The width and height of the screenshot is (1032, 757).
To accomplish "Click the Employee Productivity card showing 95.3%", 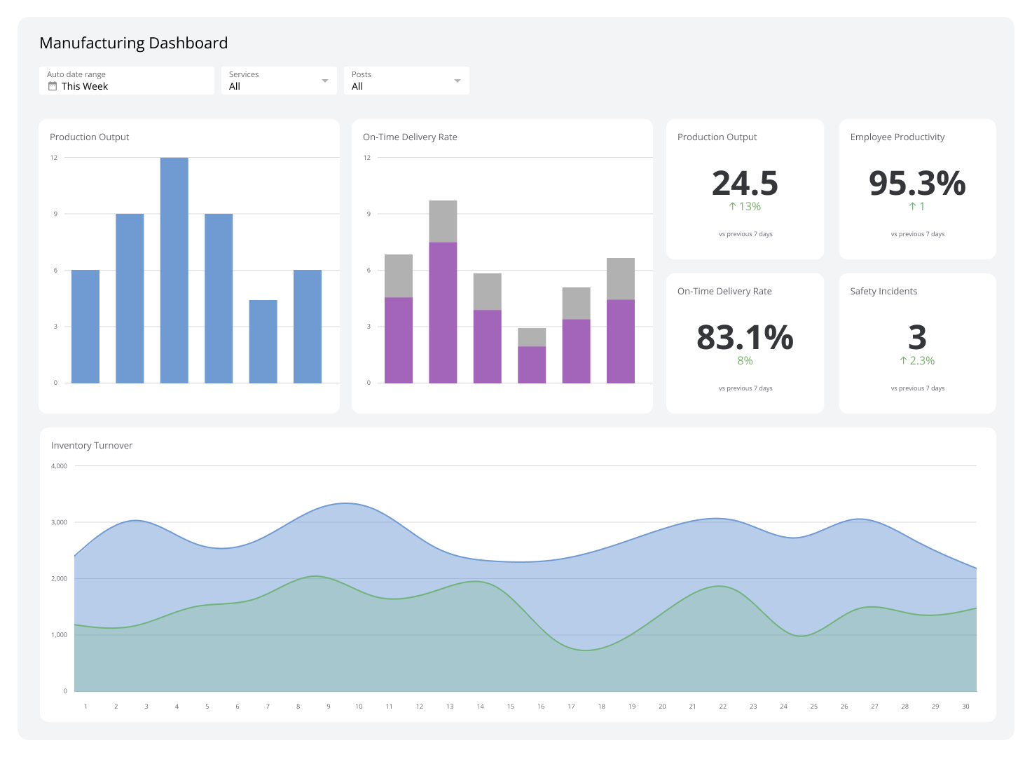I will coord(917,184).
